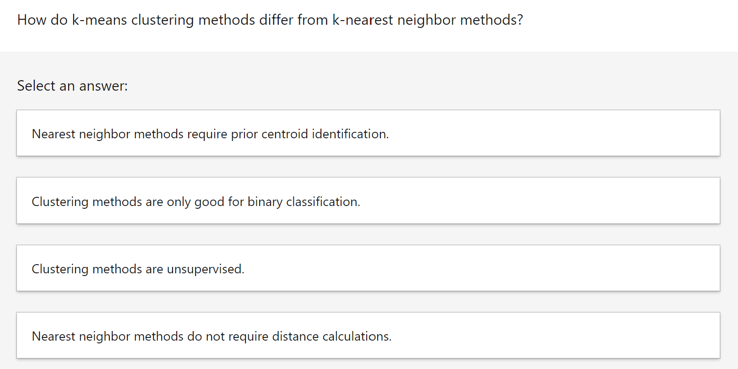The height and width of the screenshot is (369, 738).
Task: Click the question text about k-means clustering
Action: point(271,20)
